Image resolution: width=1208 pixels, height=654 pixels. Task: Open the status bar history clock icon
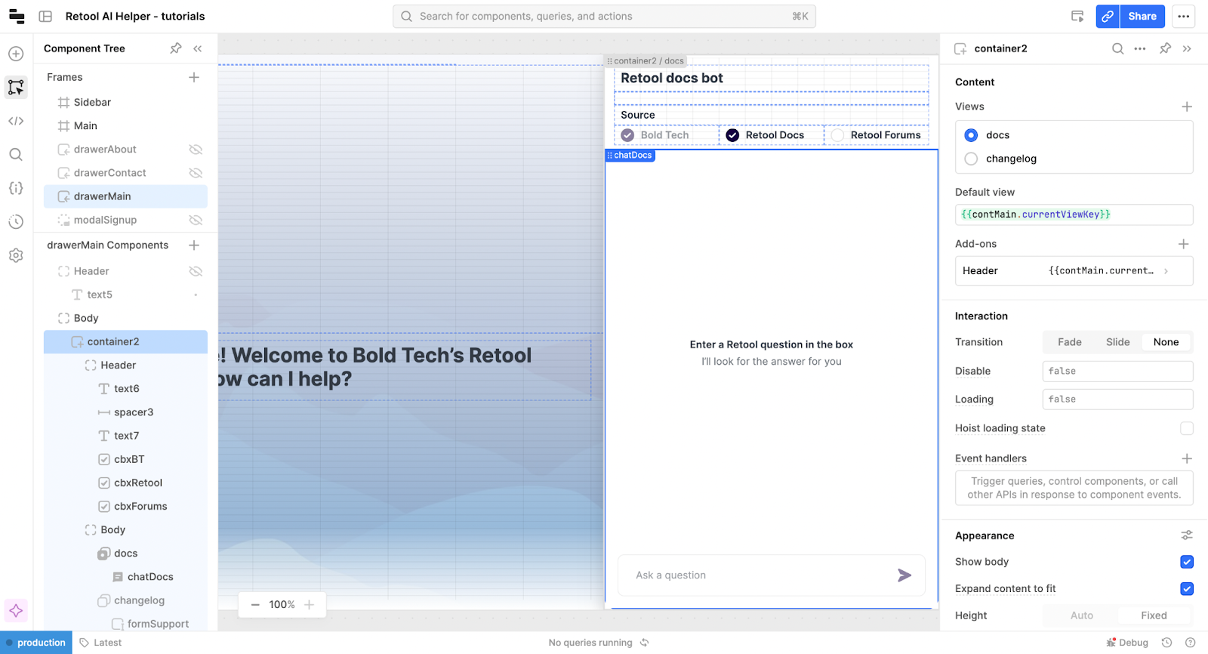(x=1166, y=643)
